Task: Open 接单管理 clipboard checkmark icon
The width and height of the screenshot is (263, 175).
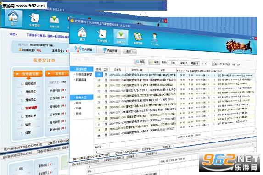Action: point(138,38)
